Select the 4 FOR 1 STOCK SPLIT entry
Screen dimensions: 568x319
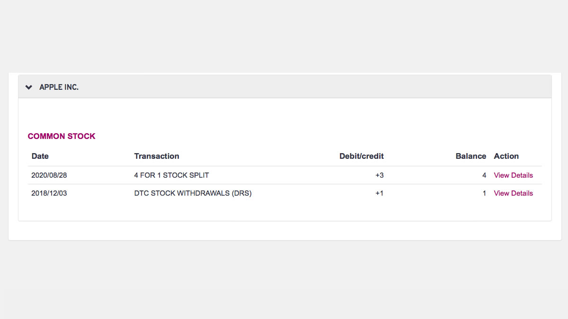(x=172, y=175)
